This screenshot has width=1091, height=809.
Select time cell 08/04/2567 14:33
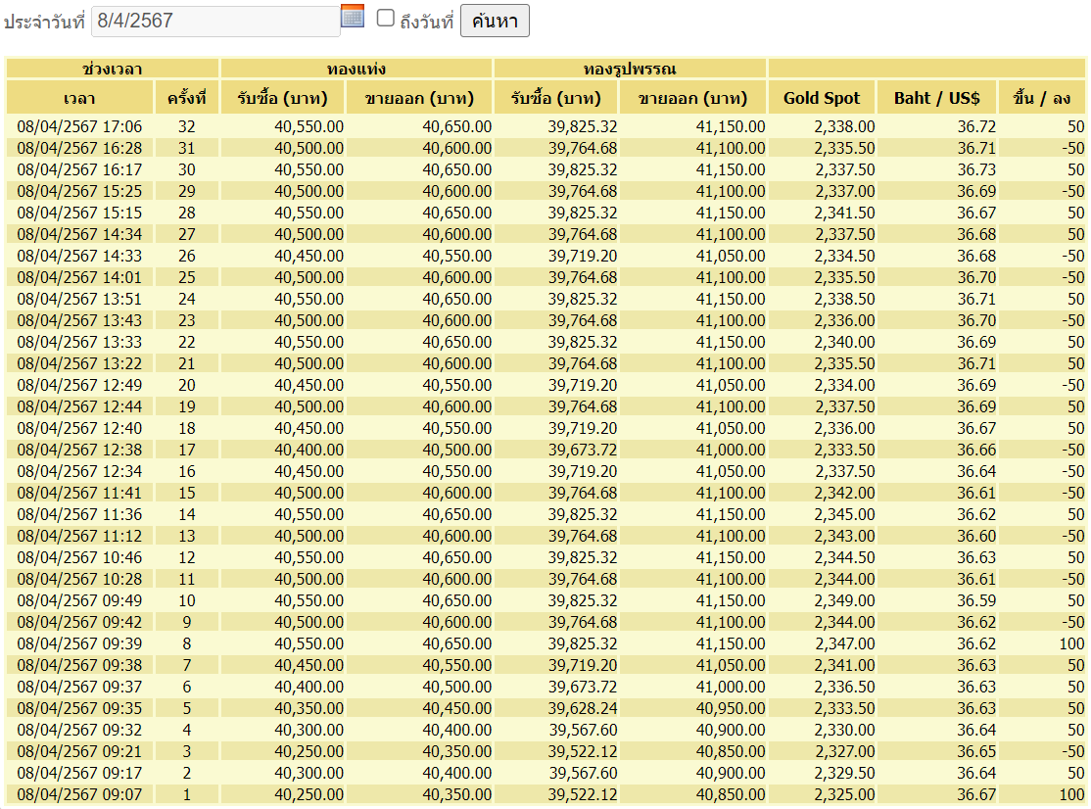click(x=79, y=256)
